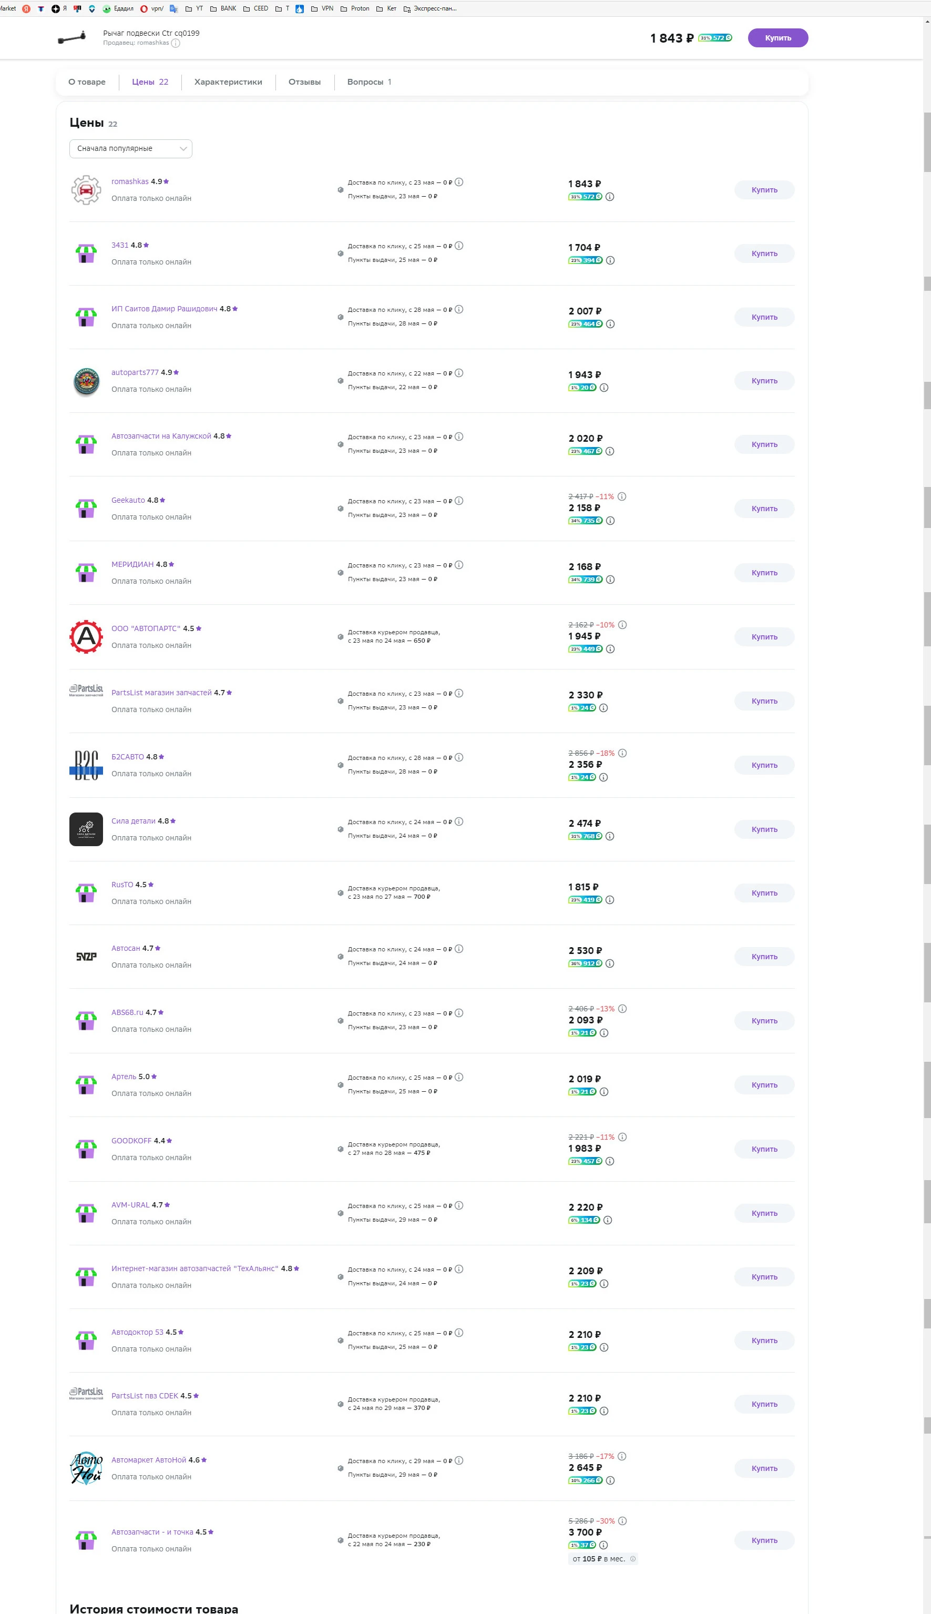Image resolution: width=931 pixels, height=1614 pixels.
Task: Click info icon next to romashkas seller header
Action: [x=176, y=43]
